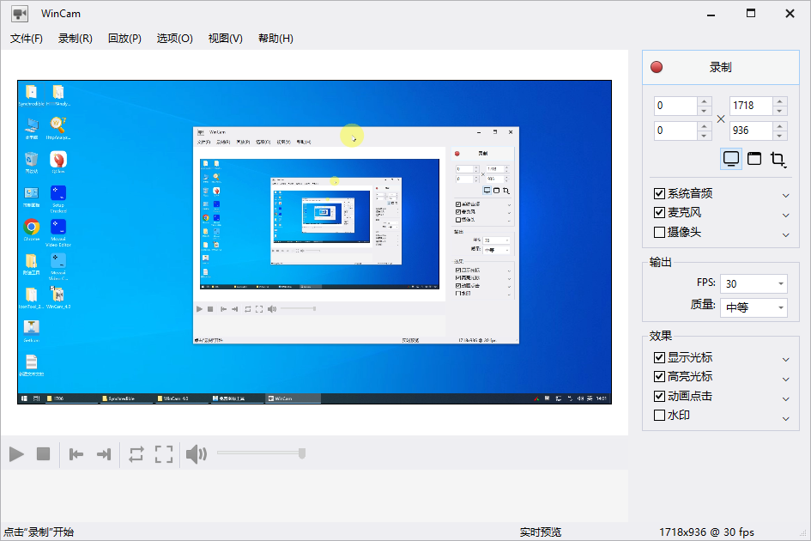The height and width of the screenshot is (541, 811).
Task: Expand 系统音频 options chevron
Action: tap(785, 195)
